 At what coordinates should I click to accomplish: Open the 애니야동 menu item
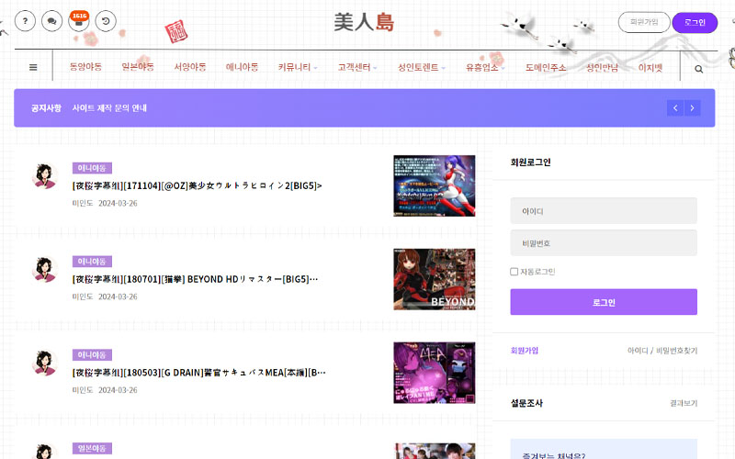tap(242, 67)
